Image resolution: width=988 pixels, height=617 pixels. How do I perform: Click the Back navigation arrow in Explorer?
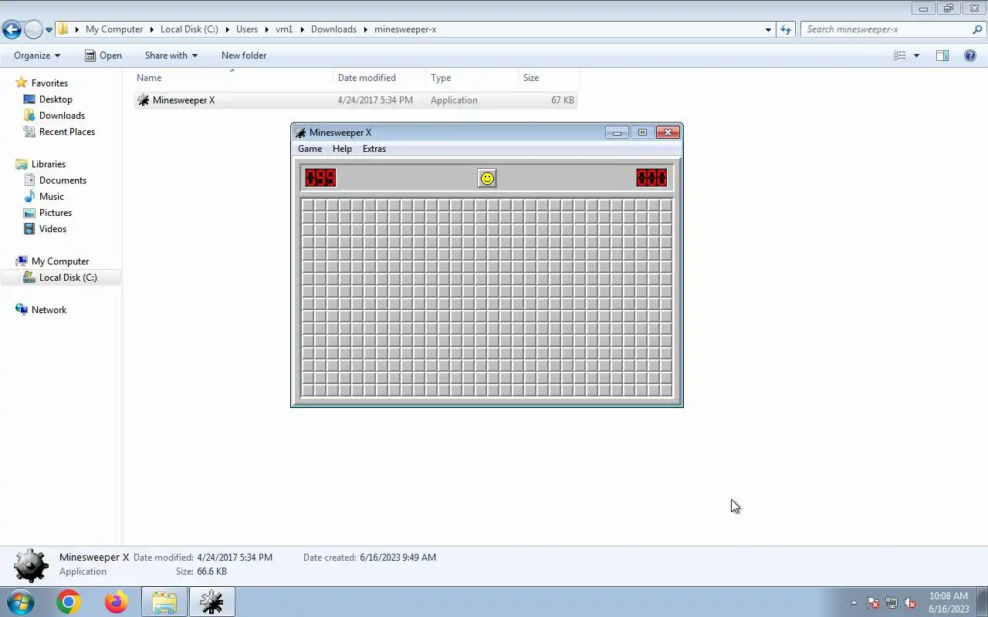(x=12, y=30)
